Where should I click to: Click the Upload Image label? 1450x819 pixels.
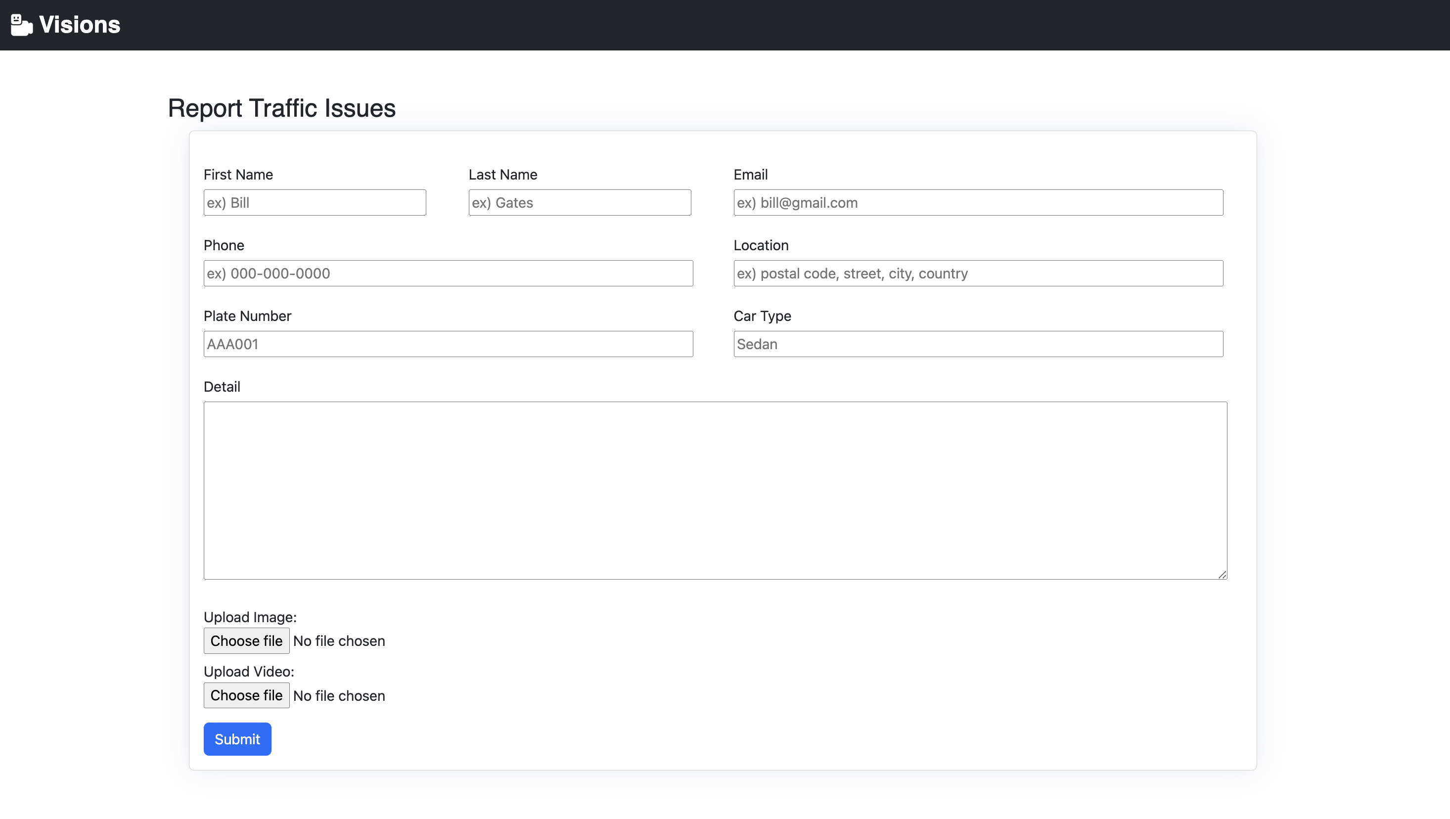250,617
